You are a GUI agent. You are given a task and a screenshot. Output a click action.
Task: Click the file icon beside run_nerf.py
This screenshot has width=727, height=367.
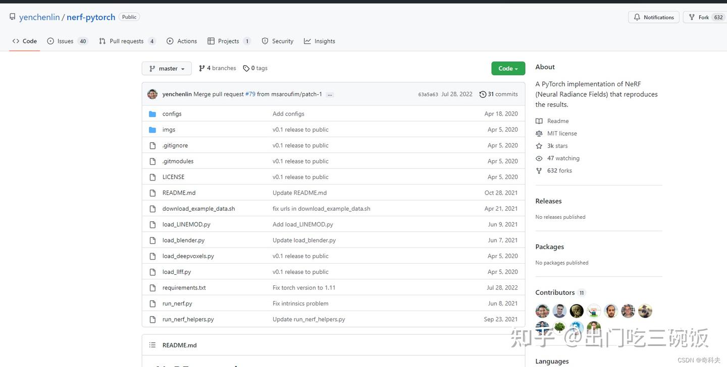pyautogui.click(x=152, y=303)
